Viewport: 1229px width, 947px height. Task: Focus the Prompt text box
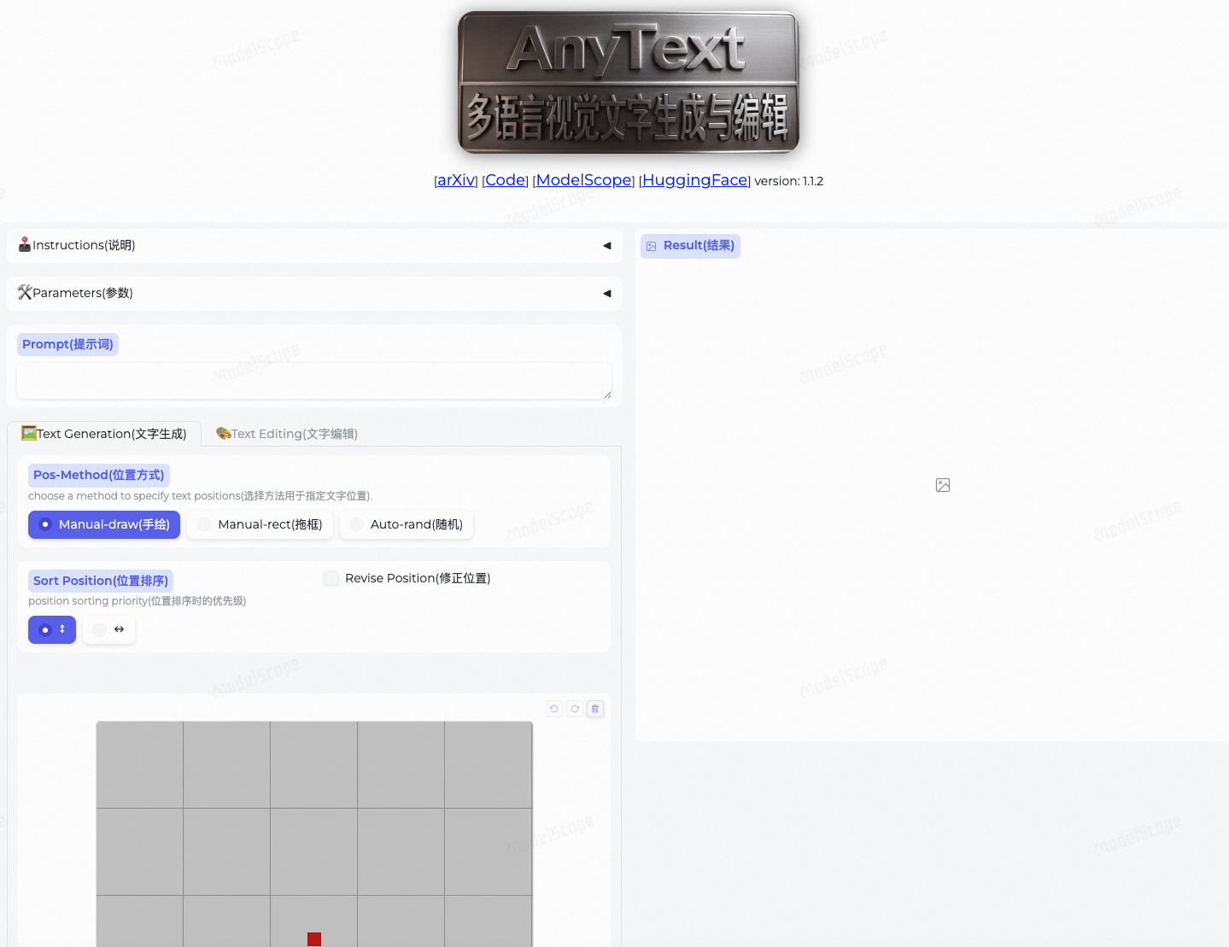pos(314,381)
